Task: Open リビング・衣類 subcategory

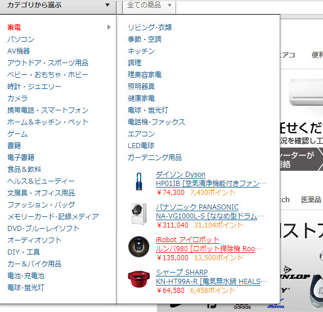Action: coord(150,27)
